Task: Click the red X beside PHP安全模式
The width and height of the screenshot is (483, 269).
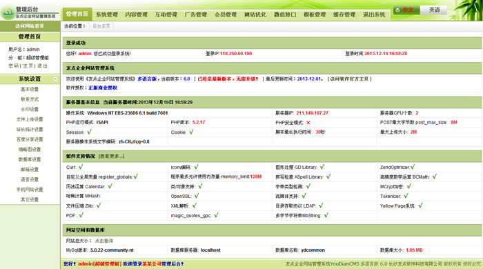Action: 308,123
